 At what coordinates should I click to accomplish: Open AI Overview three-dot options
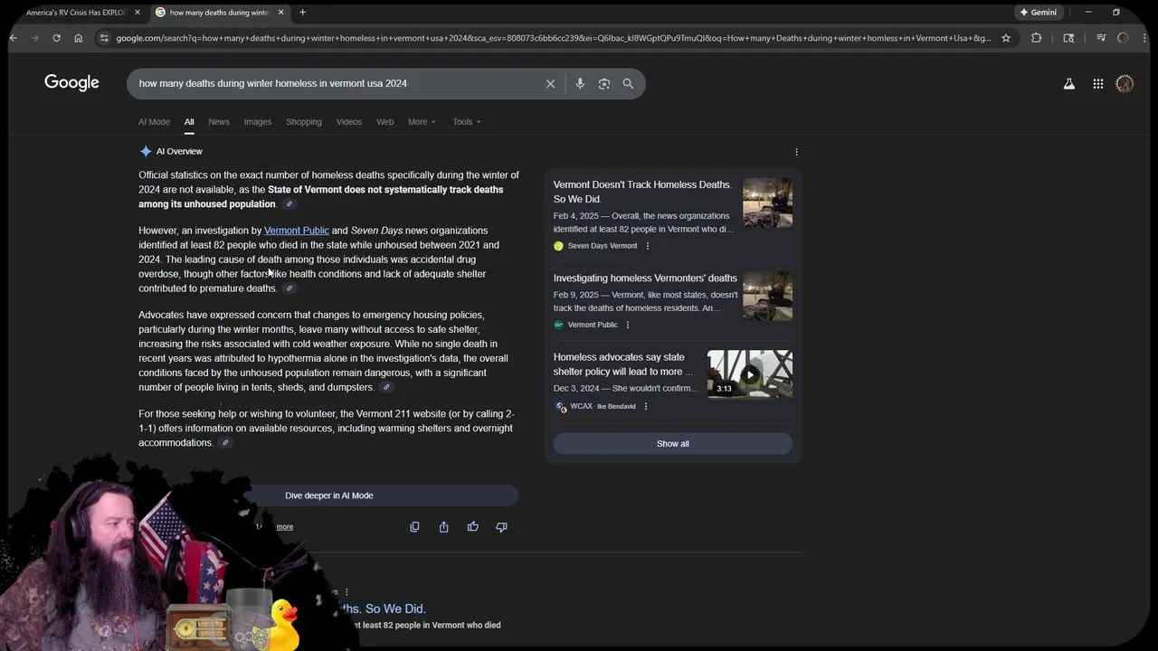[796, 152]
